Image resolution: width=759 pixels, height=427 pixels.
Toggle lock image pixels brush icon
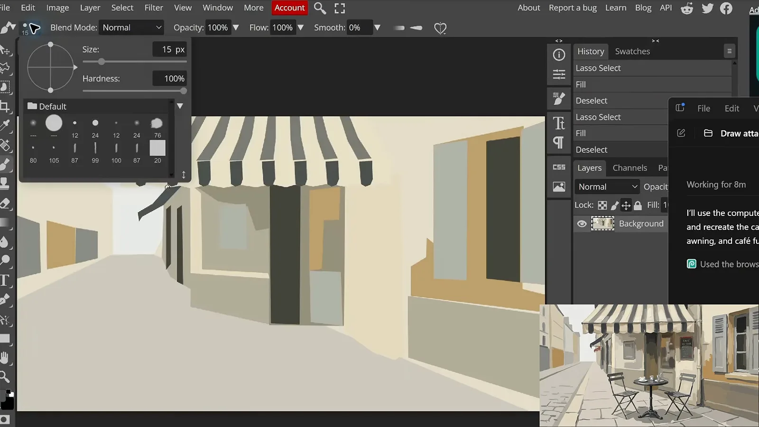614,205
